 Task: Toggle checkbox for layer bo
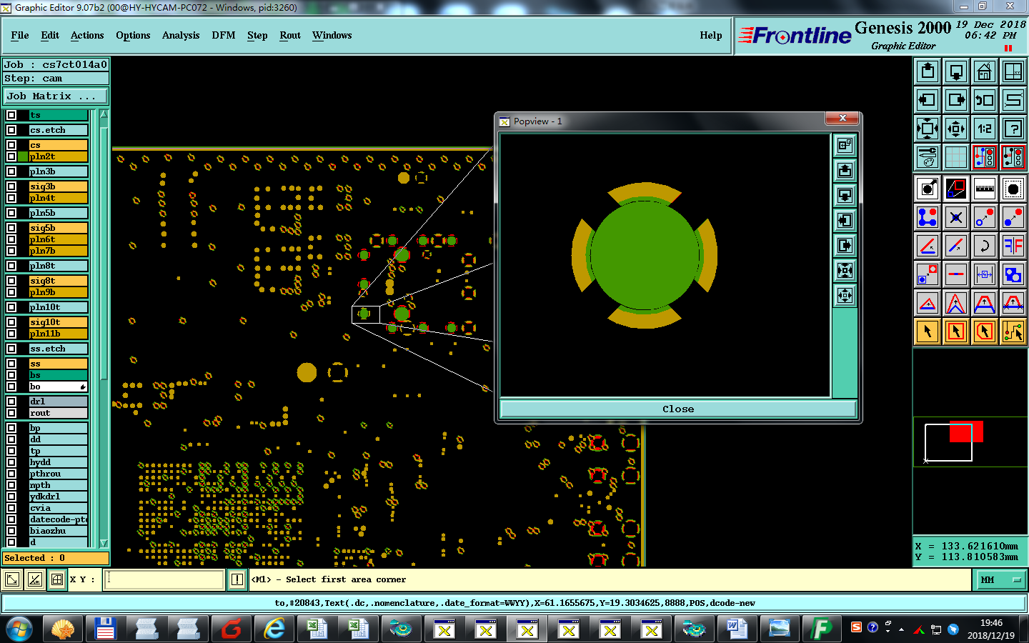click(x=11, y=387)
